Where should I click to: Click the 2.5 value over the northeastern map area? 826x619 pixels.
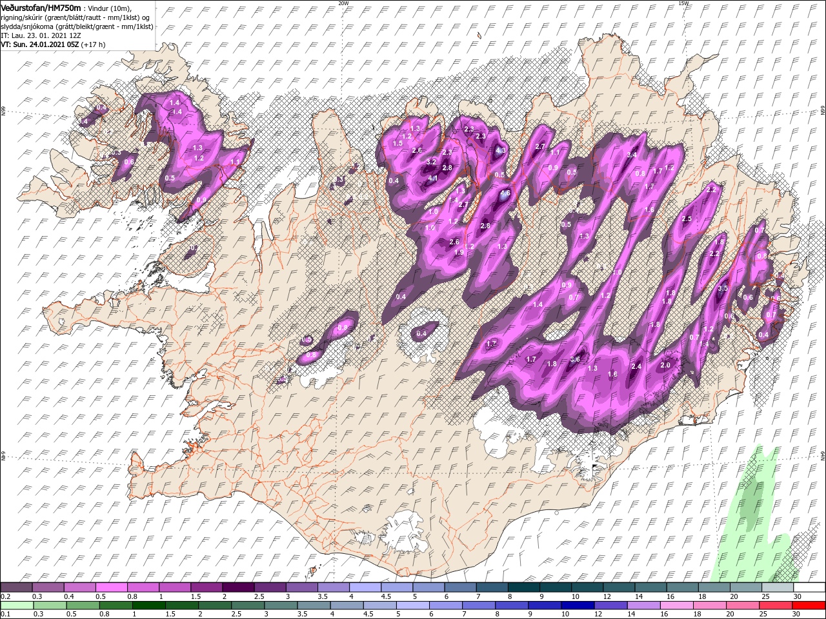(x=687, y=219)
